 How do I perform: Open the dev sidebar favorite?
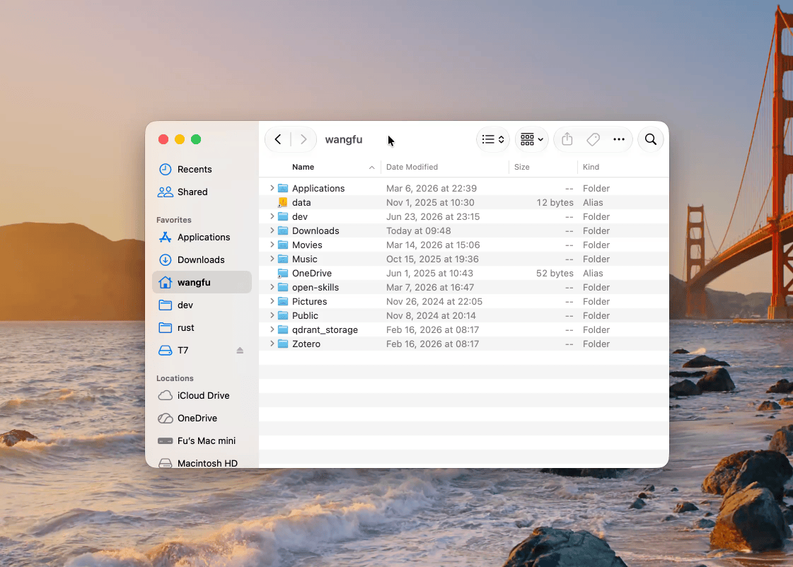tap(202, 305)
